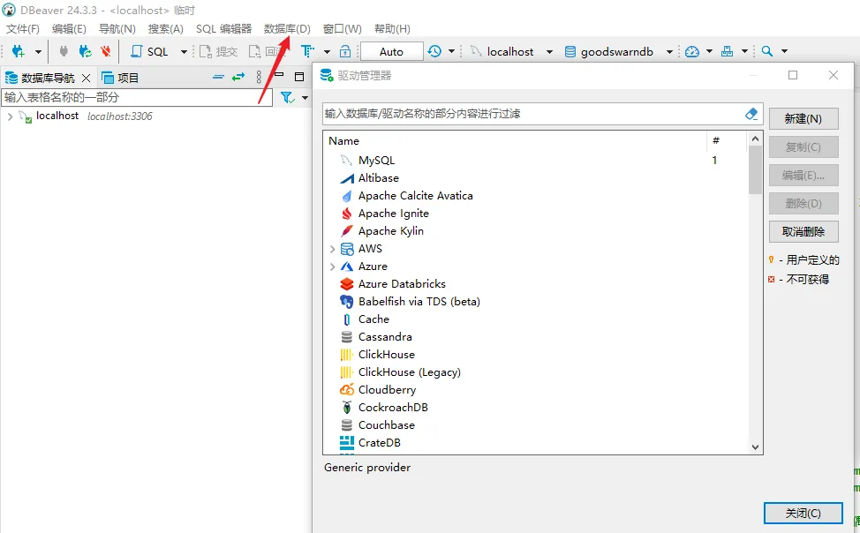Viewport: 860px width, 533px height.
Task: Click the 新建(N) button
Action: coord(803,118)
